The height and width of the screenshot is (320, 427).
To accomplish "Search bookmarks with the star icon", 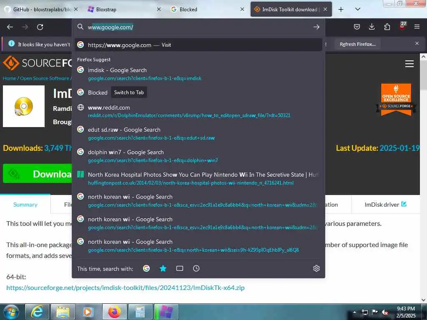I will (163, 269).
